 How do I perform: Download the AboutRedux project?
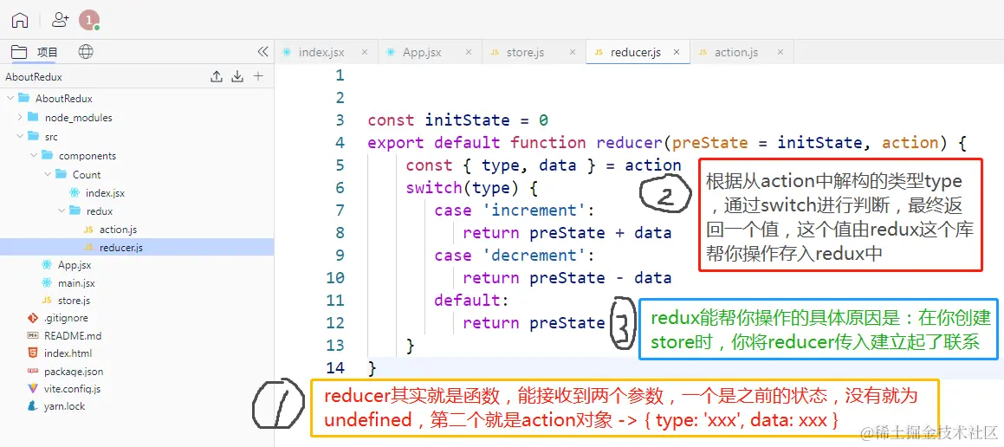tap(237, 77)
